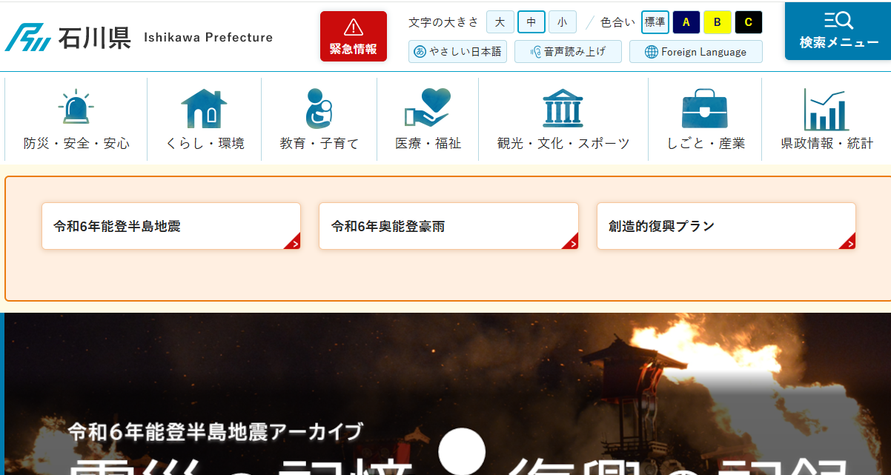The height and width of the screenshot is (475, 891).
Task: Open the 医療・福祉 menu label
Action: point(428,144)
